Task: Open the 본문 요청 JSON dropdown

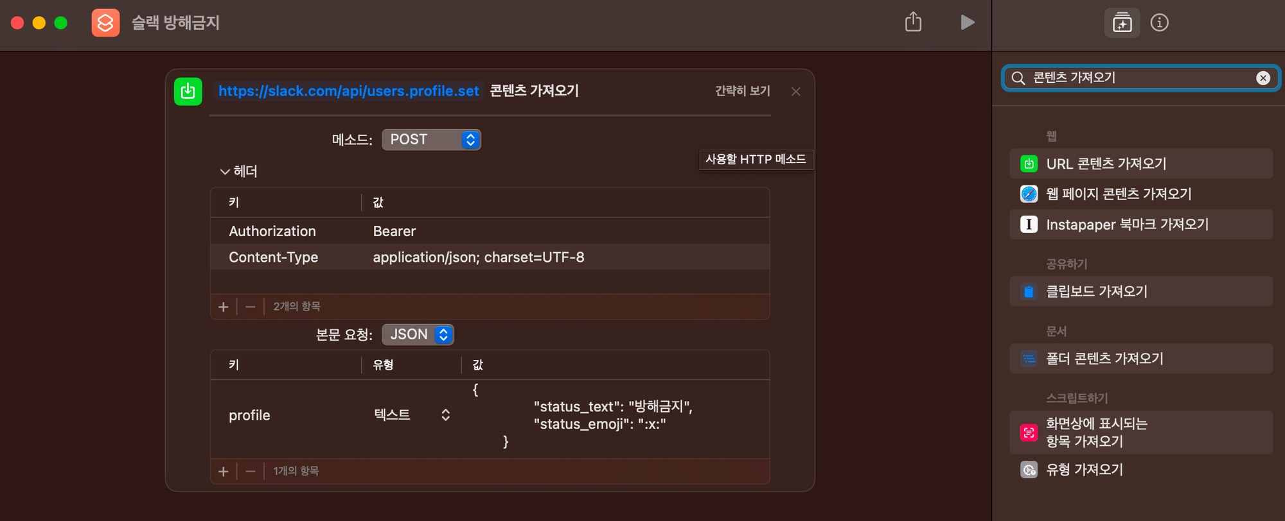Action: tap(418, 335)
